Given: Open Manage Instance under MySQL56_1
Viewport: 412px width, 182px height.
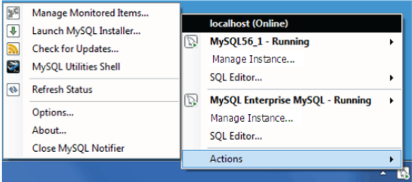Looking at the screenshot, I should (253, 59).
